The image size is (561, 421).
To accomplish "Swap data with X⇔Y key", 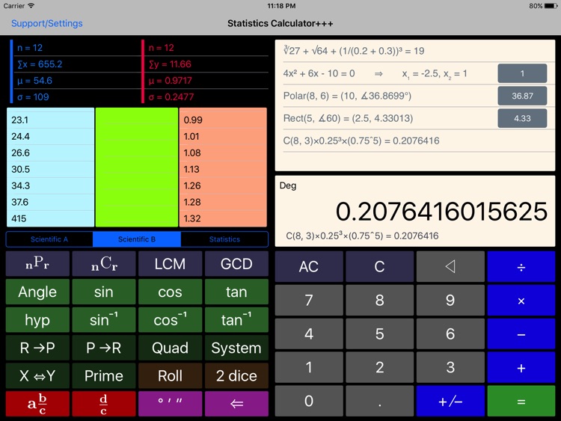I will (x=37, y=376).
